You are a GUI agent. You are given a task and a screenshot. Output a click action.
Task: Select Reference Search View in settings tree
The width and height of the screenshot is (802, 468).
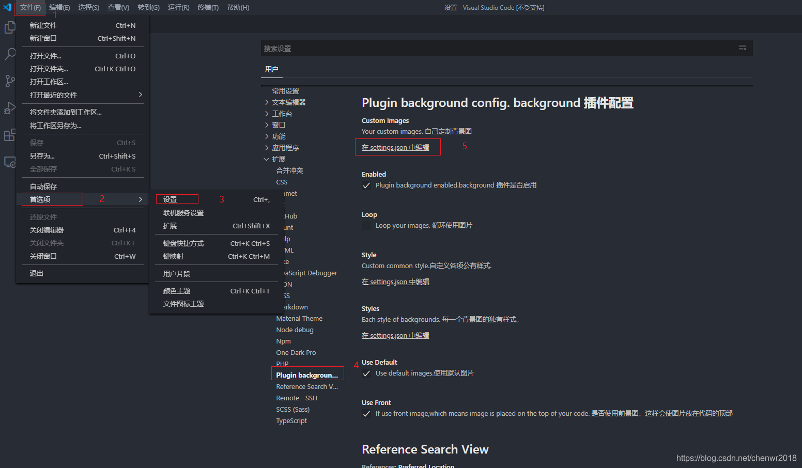point(307,387)
